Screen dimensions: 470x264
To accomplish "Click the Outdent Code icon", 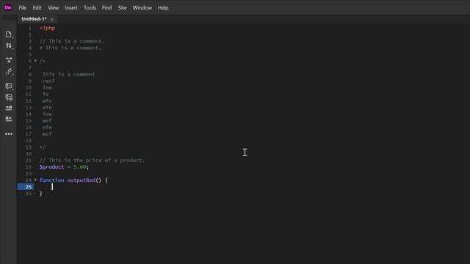I will [x=9, y=119].
